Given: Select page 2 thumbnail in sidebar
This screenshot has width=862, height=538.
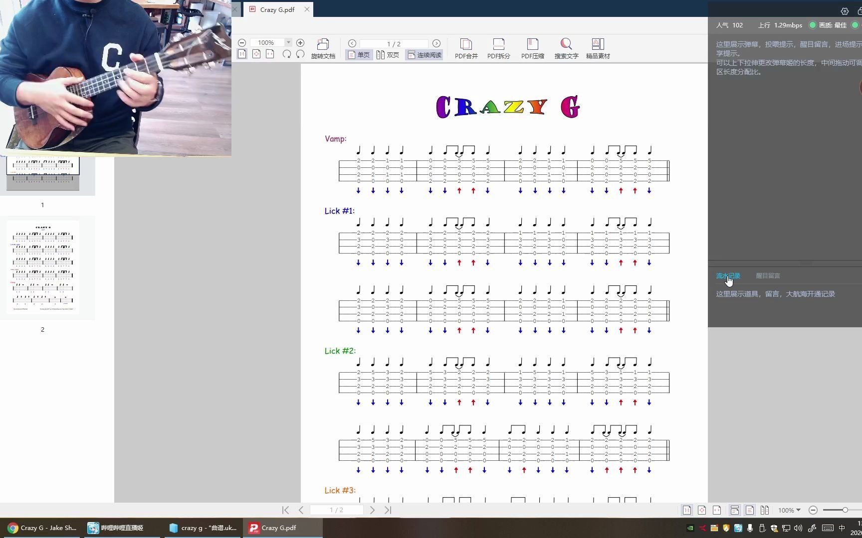Looking at the screenshot, I should point(43,267).
